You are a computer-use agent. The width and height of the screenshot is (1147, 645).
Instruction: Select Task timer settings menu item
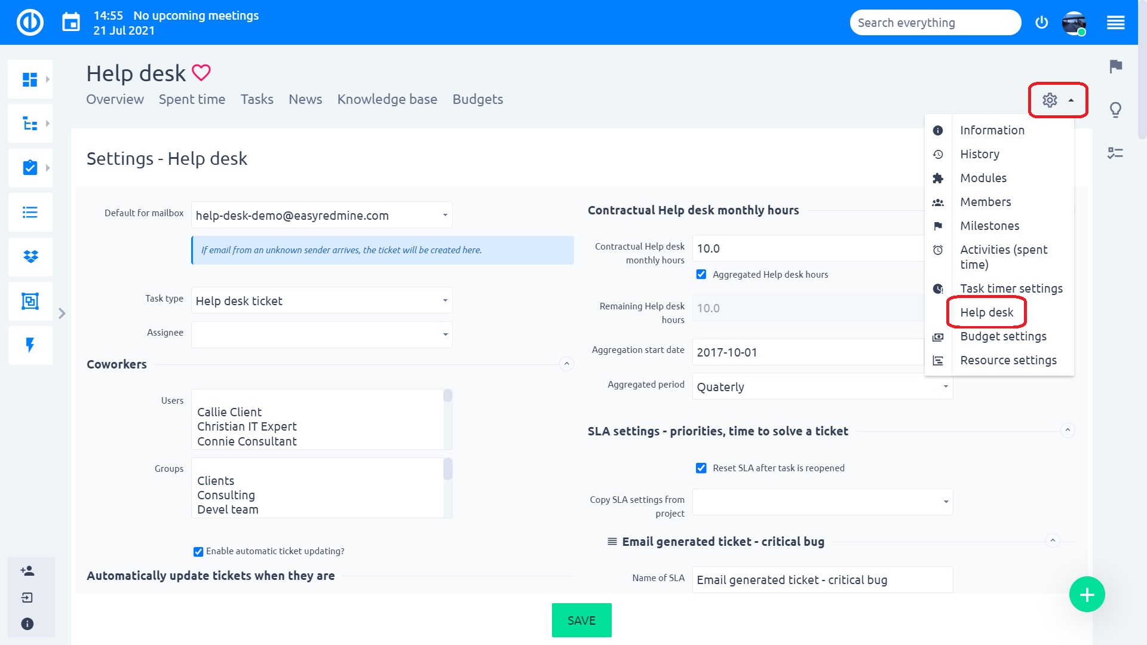pos(999,288)
